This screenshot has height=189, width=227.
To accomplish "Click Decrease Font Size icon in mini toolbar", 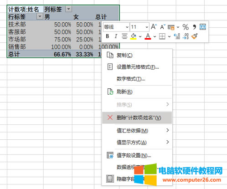I will [x=163, y=27].
